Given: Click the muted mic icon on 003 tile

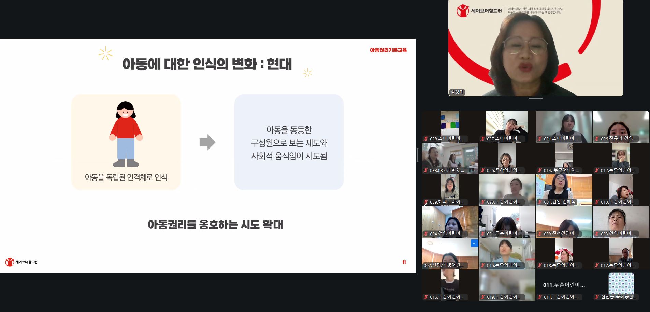Looking at the screenshot, I should (597, 234).
